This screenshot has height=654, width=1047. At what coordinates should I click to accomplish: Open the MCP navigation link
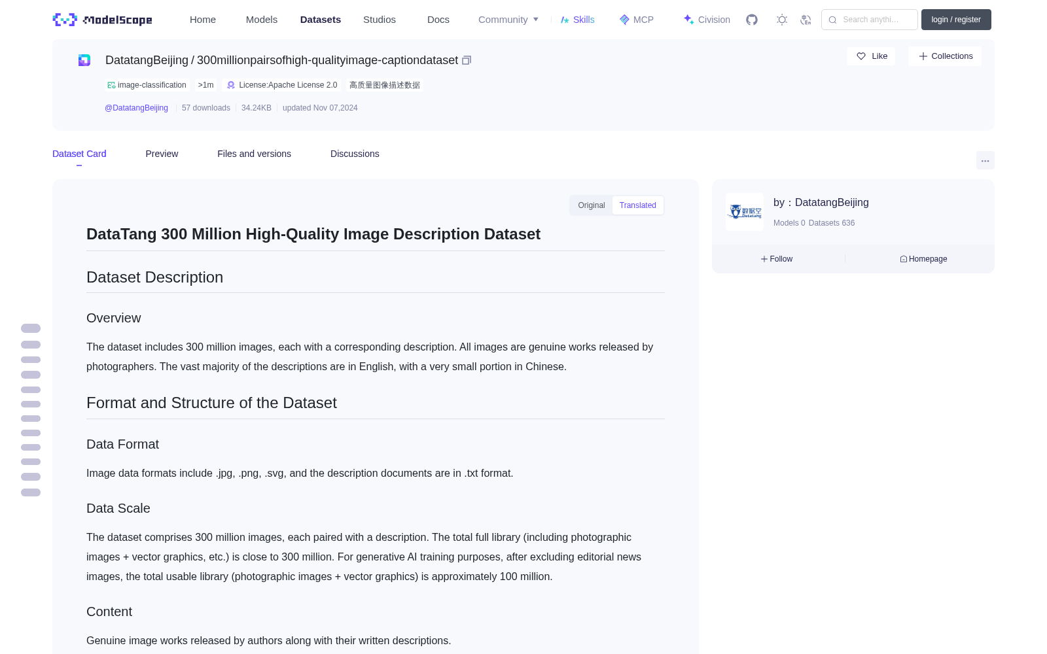[x=637, y=20]
